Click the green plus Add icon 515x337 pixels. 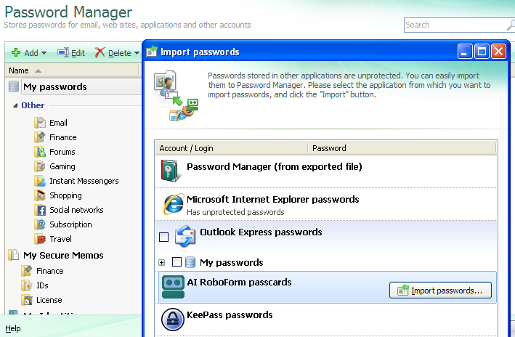[16, 52]
